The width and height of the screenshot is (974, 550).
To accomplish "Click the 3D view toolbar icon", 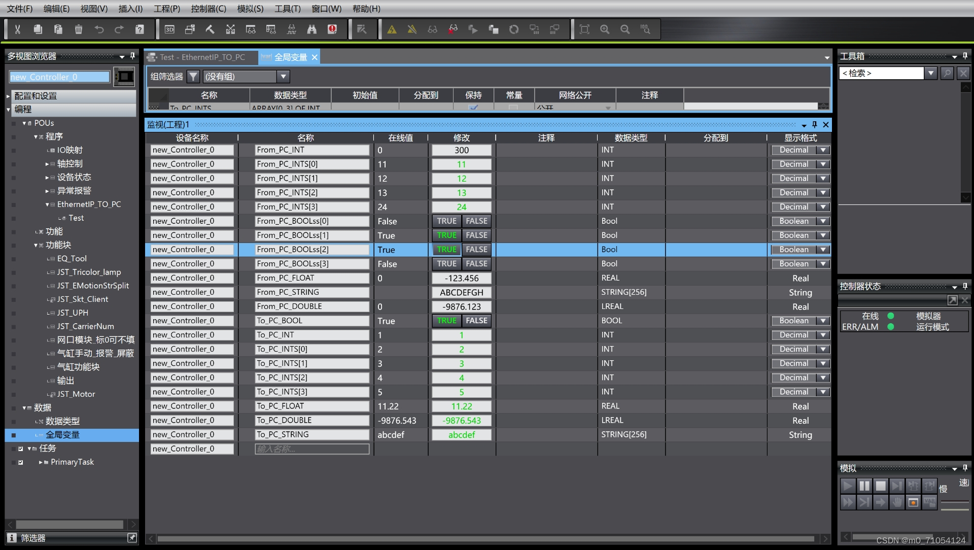I will coord(169,29).
